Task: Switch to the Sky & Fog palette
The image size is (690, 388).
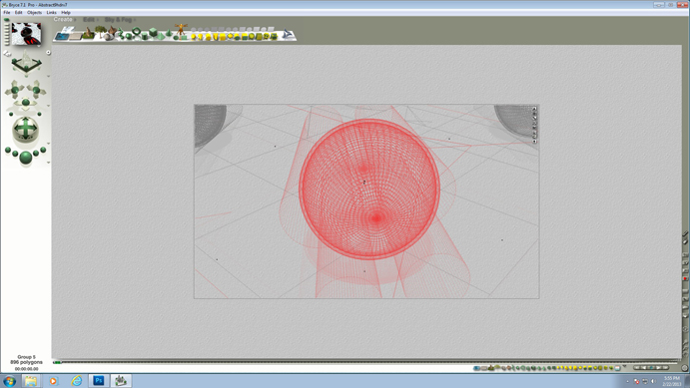Action: click(x=118, y=20)
